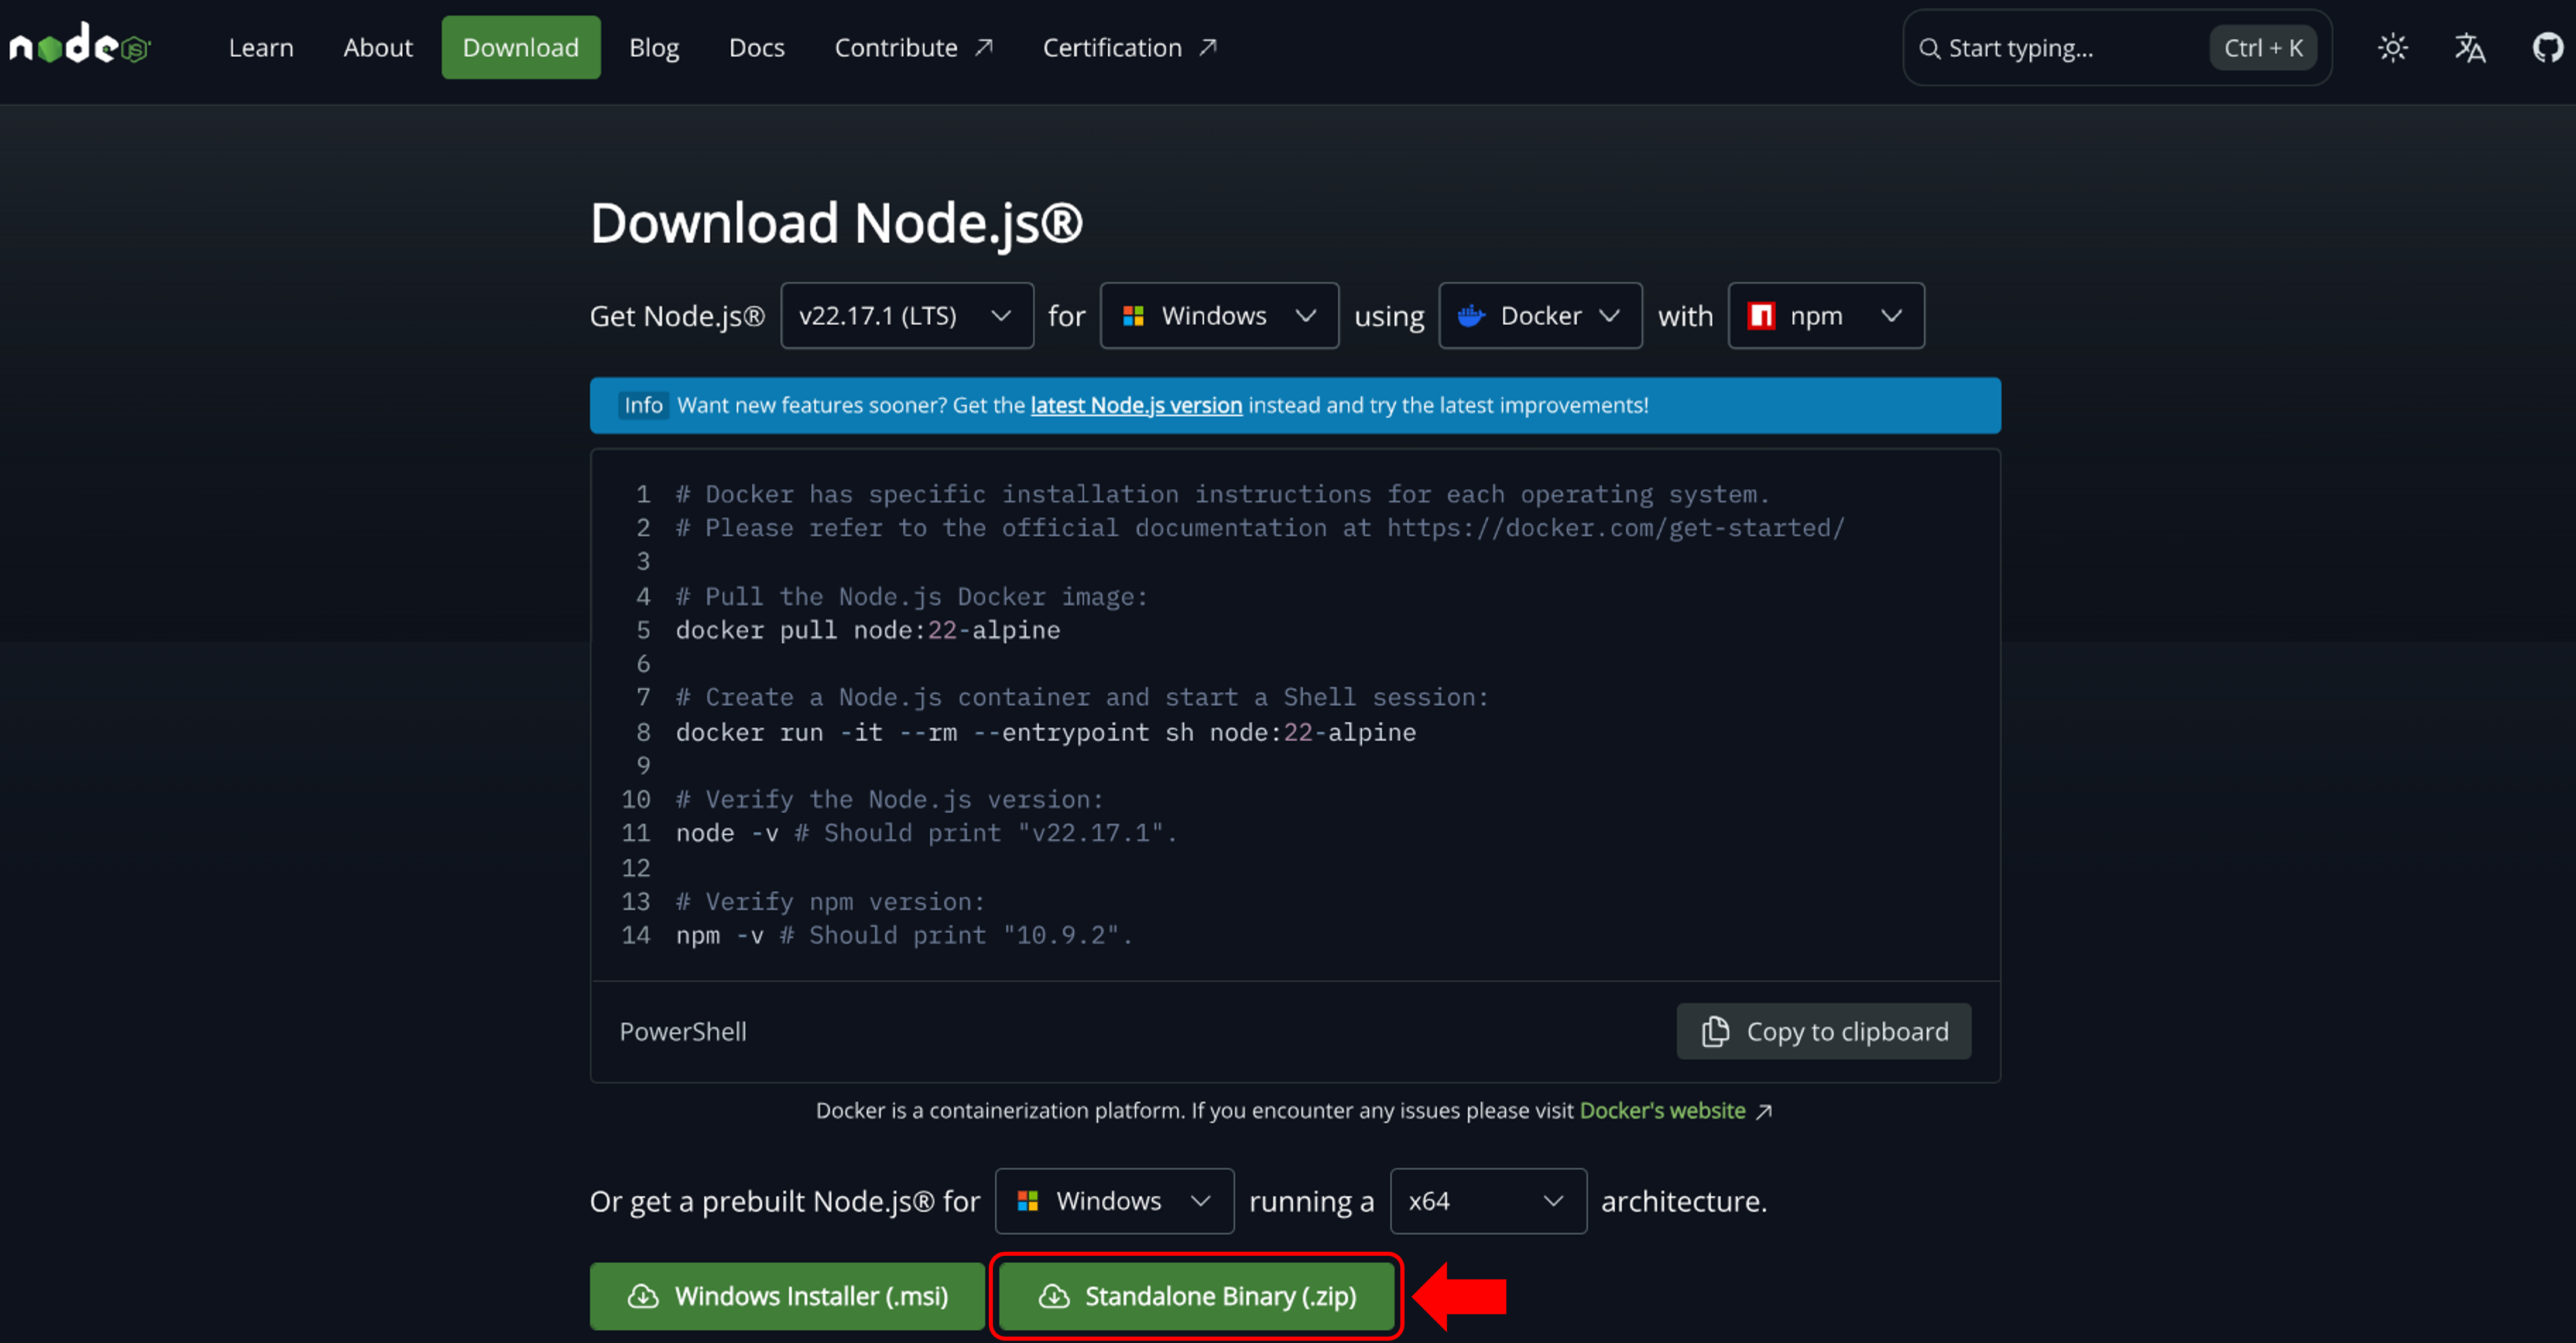The image size is (2576, 1343).
Task: Click the Copy to clipboard button
Action: point(1823,1031)
